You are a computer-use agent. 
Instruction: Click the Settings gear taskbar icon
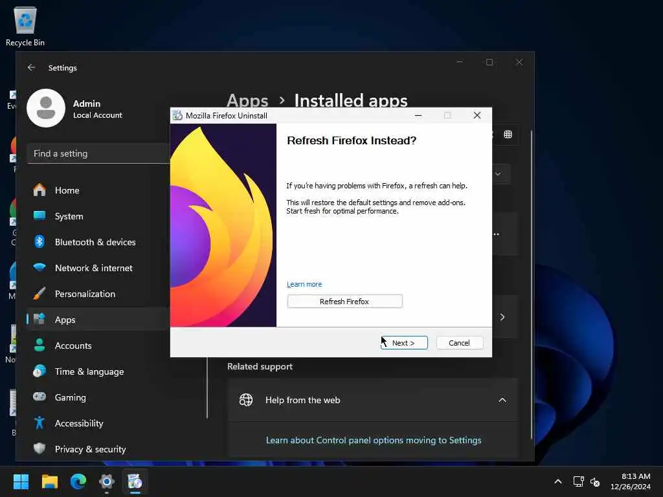pyautogui.click(x=107, y=481)
